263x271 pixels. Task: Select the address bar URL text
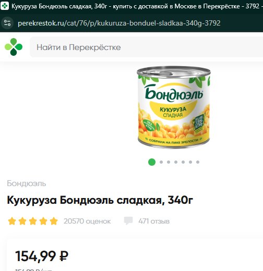pos(119,23)
